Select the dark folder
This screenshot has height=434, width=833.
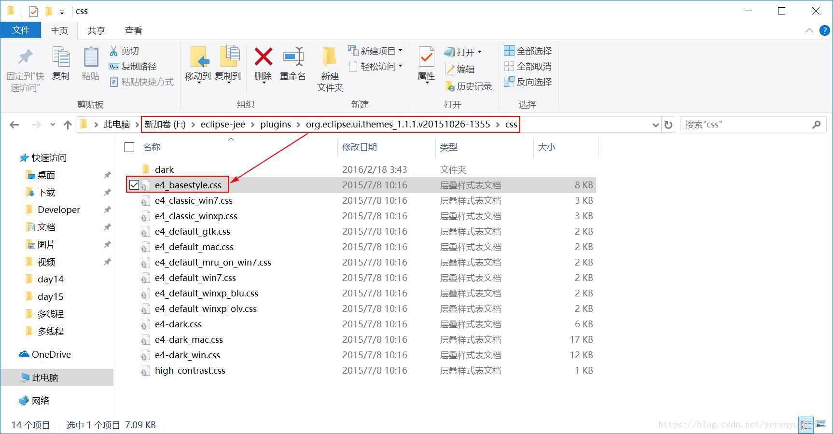point(164,169)
